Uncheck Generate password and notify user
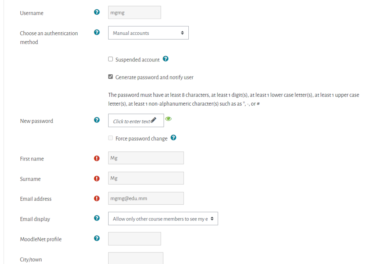This screenshot has height=264, width=368. (111, 77)
